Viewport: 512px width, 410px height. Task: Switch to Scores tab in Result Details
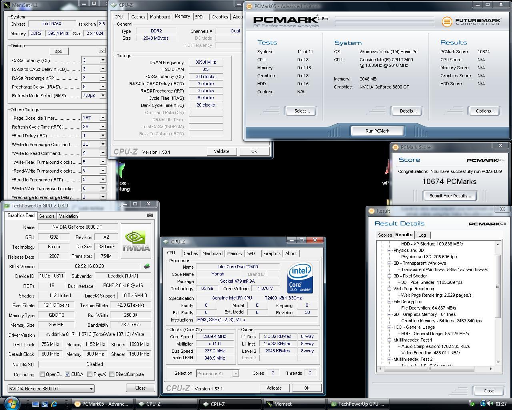[385, 235]
